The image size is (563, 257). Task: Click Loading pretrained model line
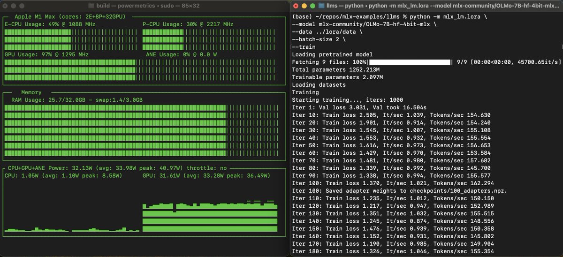[x=332, y=54]
